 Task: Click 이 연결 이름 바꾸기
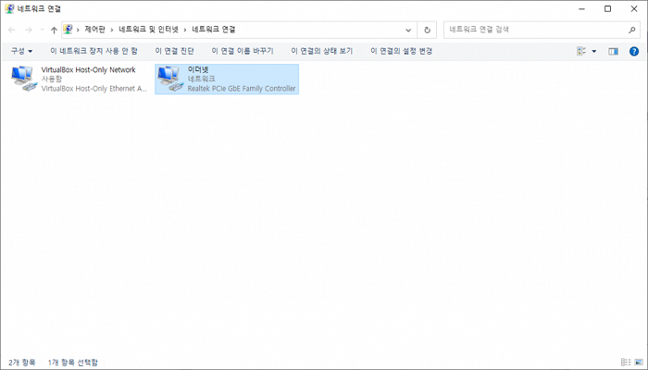click(x=243, y=51)
